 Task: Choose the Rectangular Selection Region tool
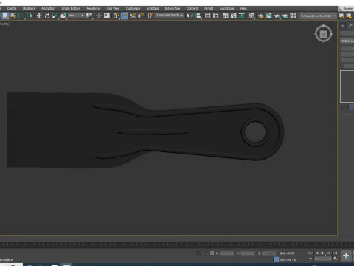21,16
